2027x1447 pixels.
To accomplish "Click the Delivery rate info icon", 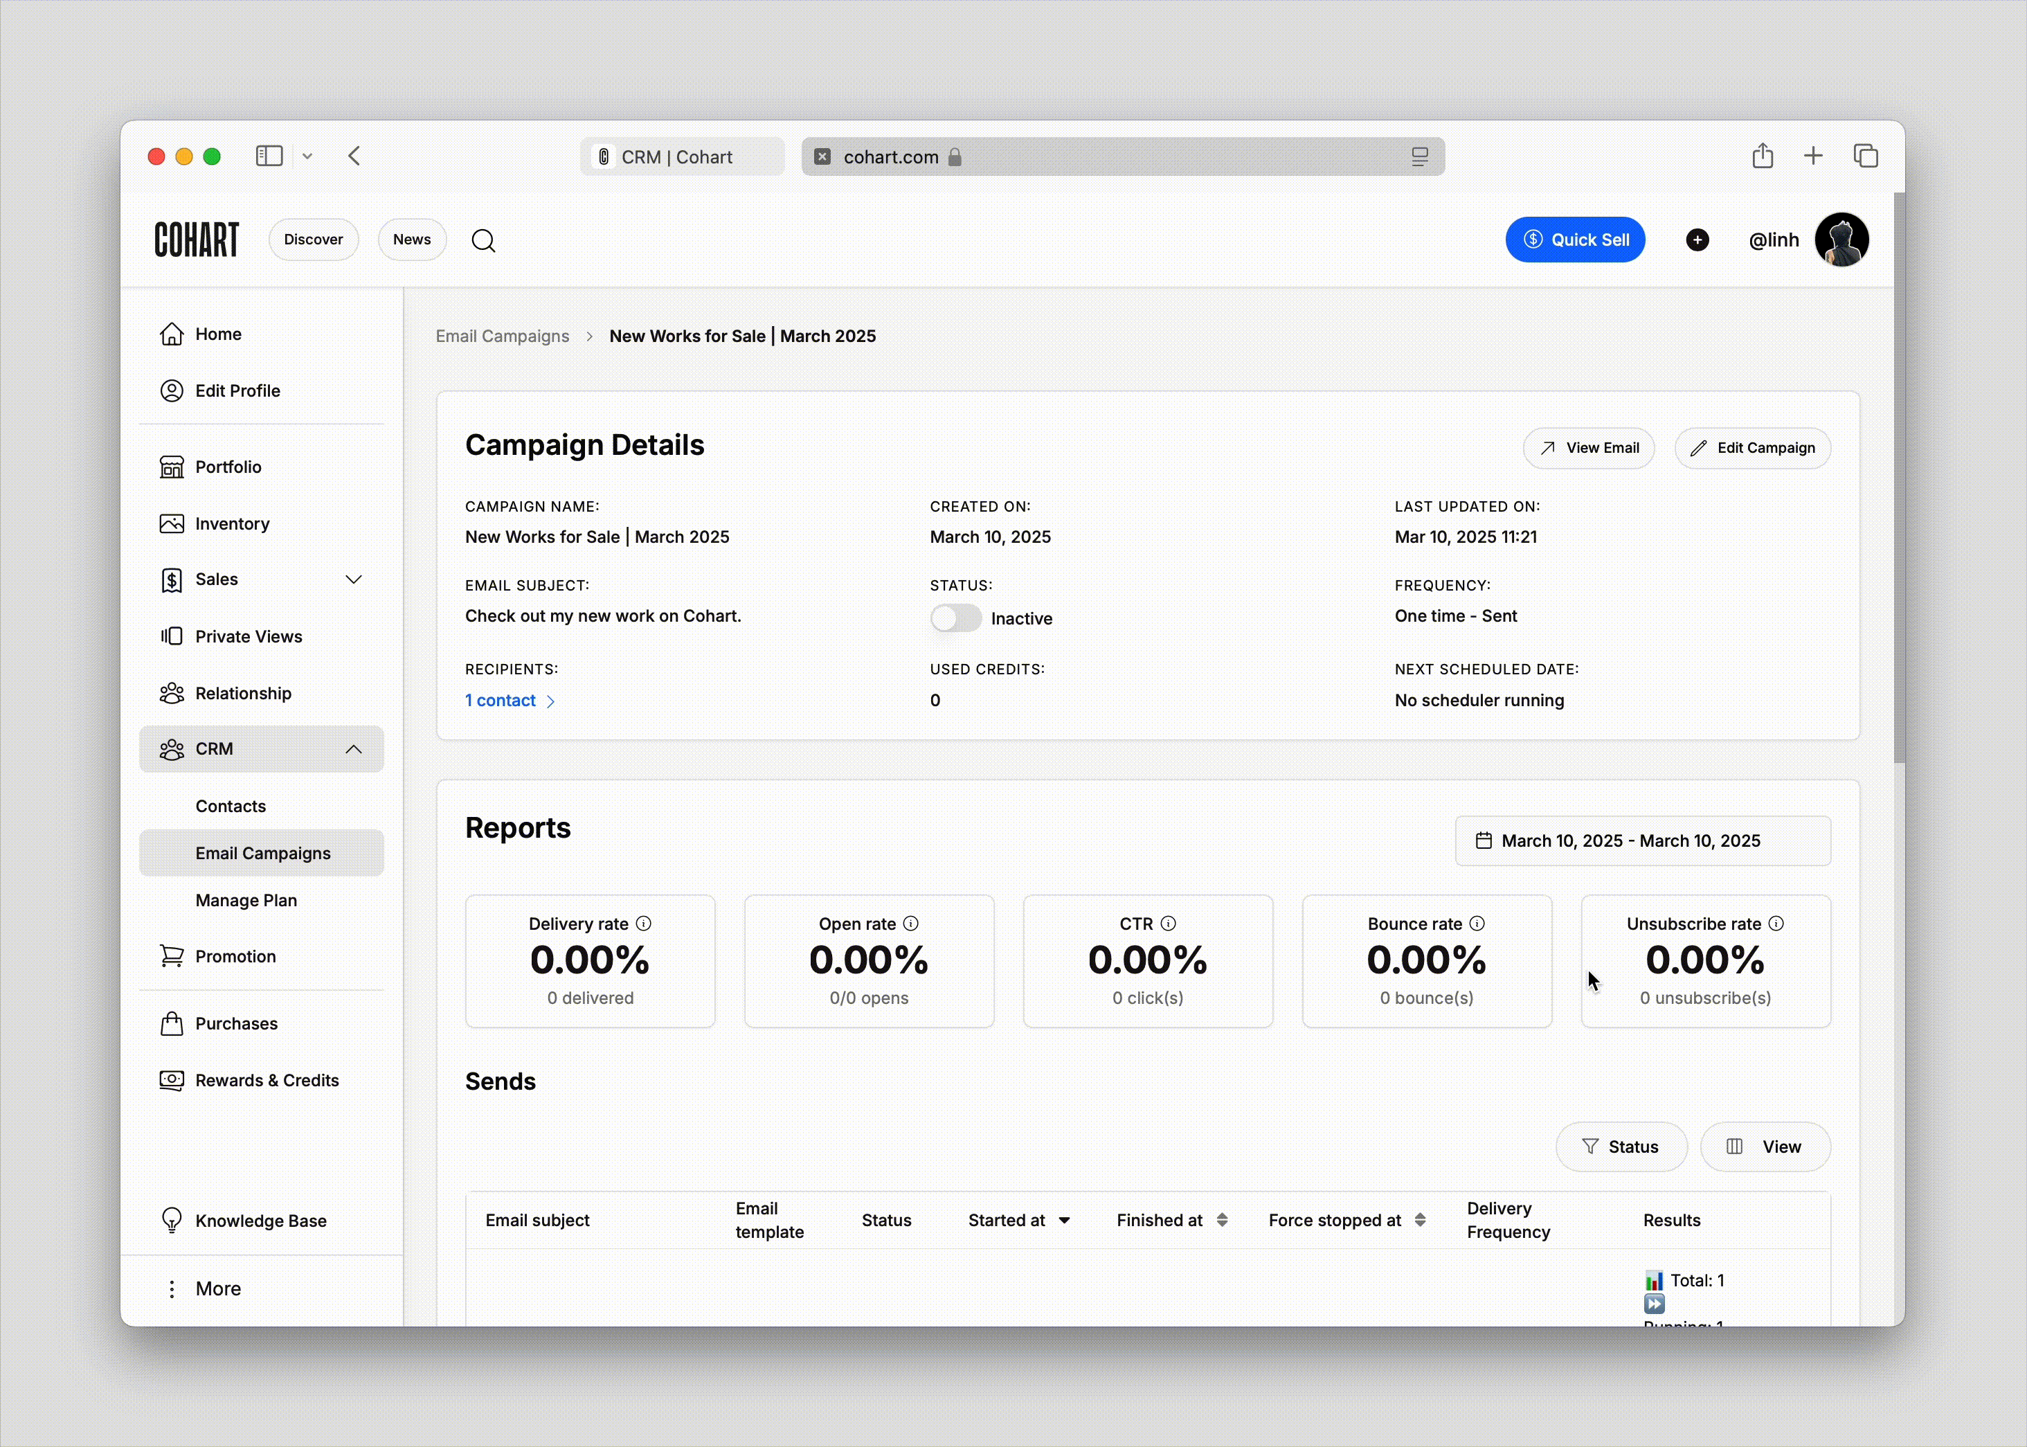I will [x=645, y=924].
